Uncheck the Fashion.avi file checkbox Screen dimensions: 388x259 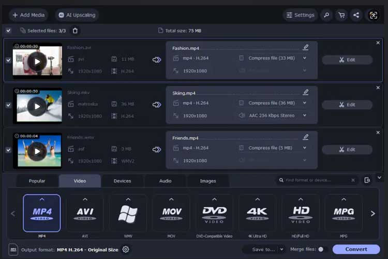[8, 60]
